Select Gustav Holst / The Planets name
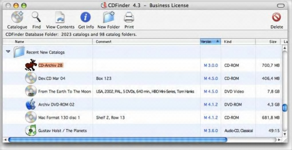Viewport: 292px width, 150px height. point(63,130)
